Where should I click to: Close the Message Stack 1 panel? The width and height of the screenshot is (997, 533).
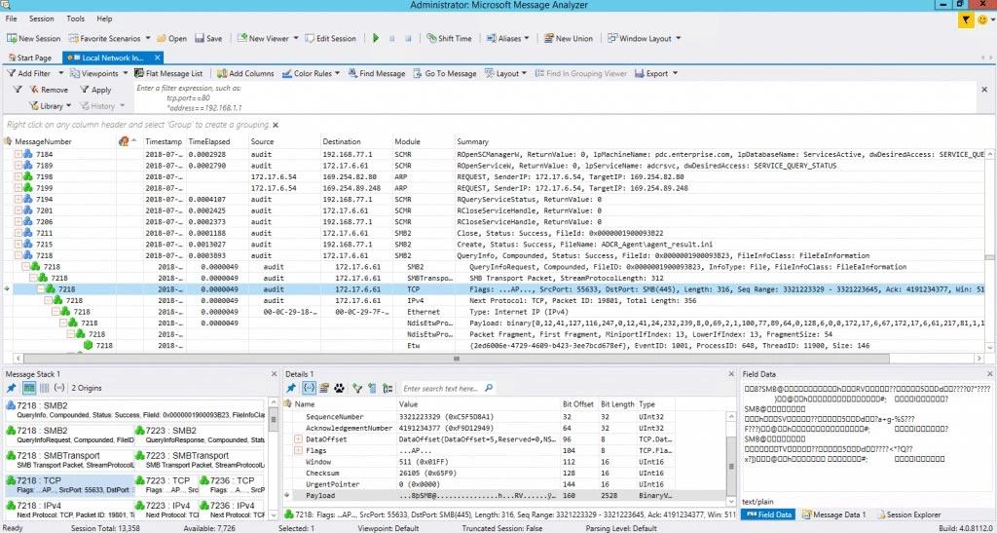274,374
